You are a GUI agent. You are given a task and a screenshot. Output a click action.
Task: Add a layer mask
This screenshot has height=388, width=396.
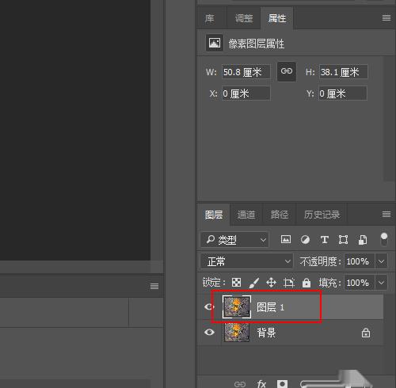282,384
